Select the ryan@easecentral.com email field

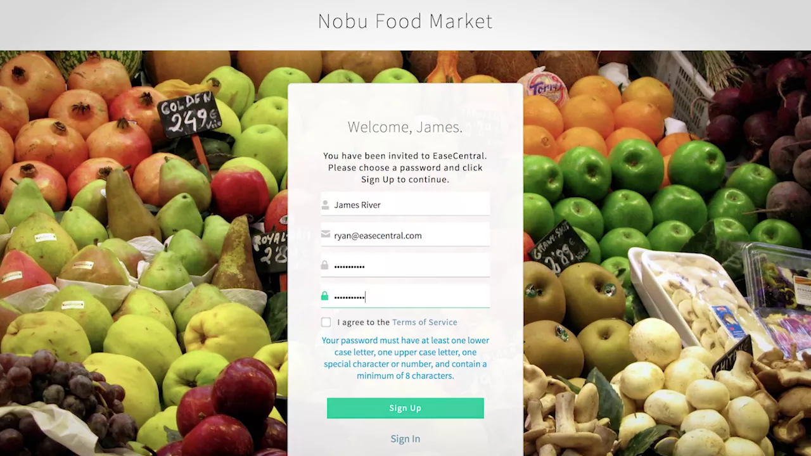click(405, 235)
